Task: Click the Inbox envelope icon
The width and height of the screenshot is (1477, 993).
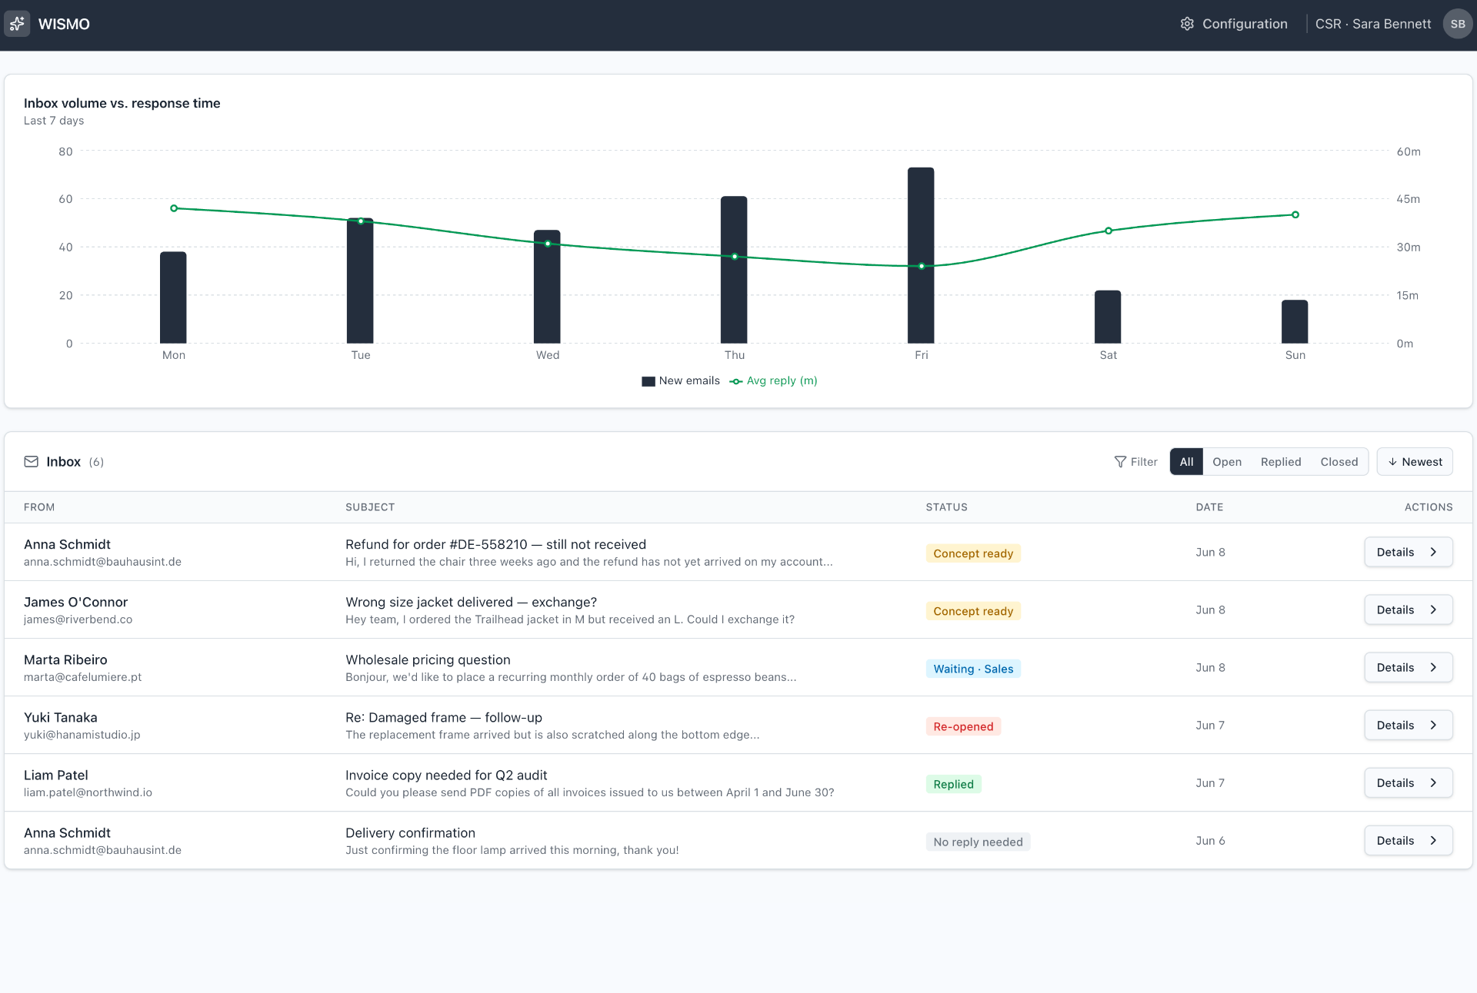Action: coord(31,462)
